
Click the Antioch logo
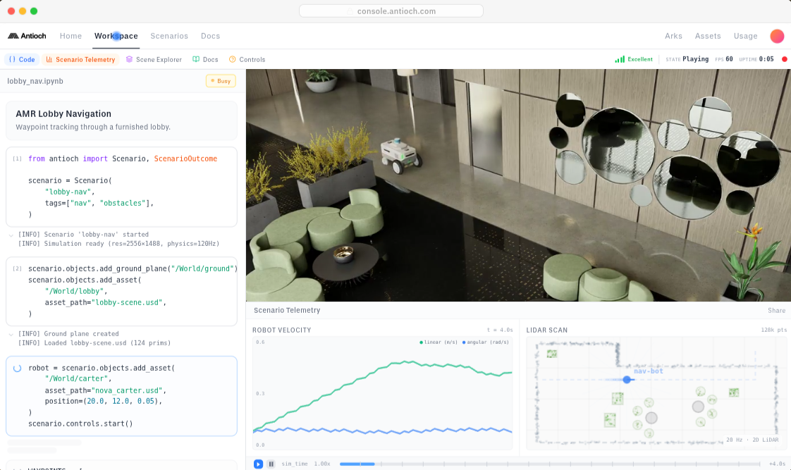click(27, 36)
